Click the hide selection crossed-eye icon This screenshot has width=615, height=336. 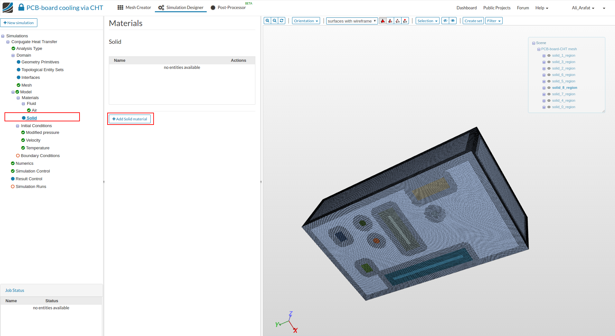[x=445, y=21]
